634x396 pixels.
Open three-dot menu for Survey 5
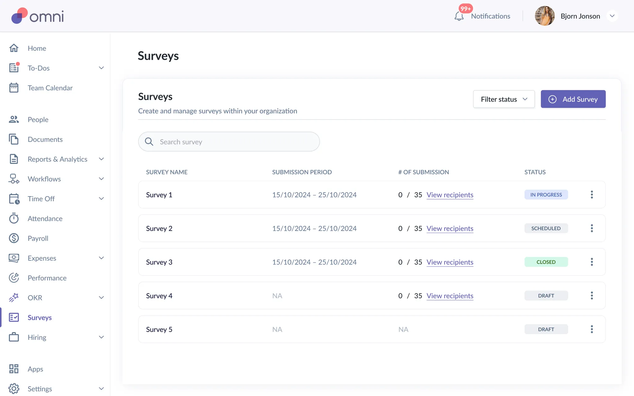[592, 329]
